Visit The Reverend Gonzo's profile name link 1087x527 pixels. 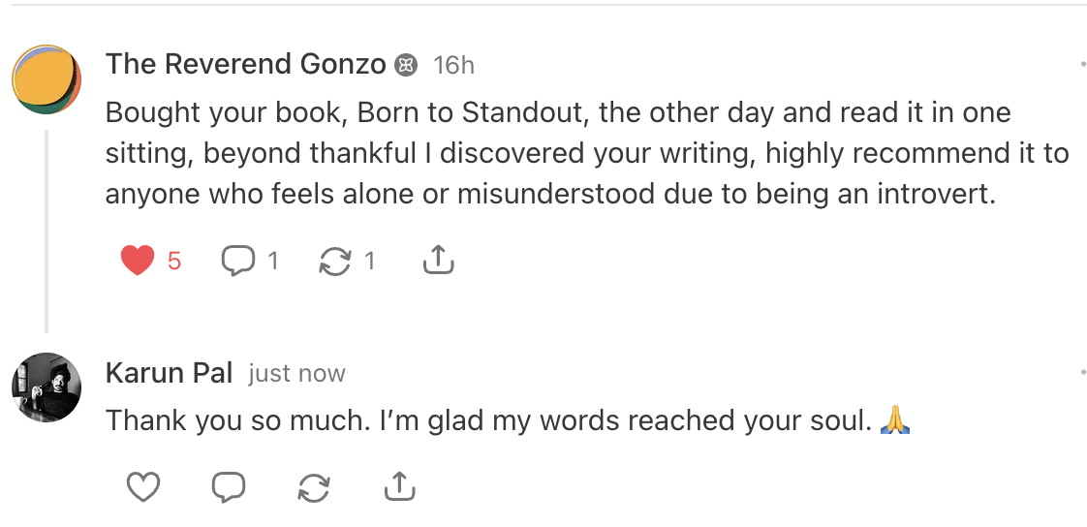click(x=246, y=64)
